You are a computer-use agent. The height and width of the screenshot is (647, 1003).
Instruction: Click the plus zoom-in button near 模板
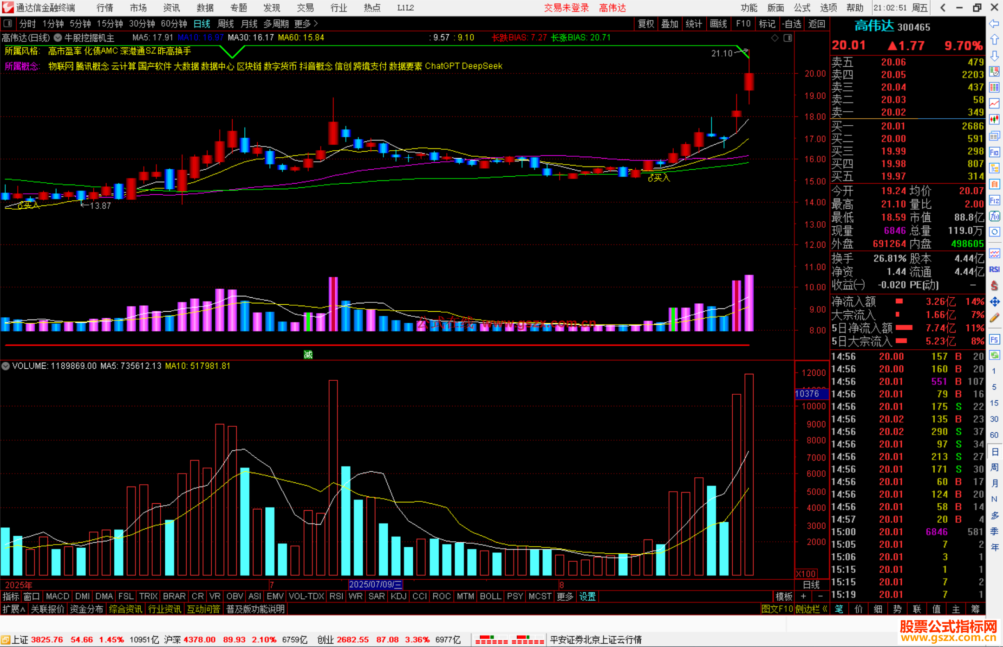803,596
